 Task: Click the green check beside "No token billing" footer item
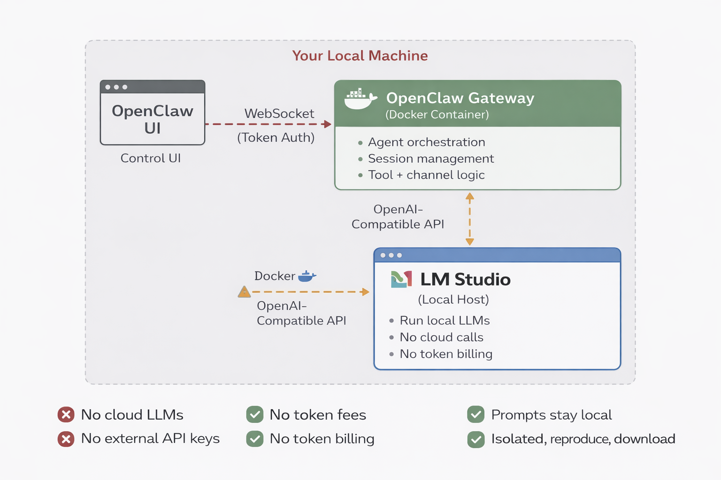[x=255, y=439]
